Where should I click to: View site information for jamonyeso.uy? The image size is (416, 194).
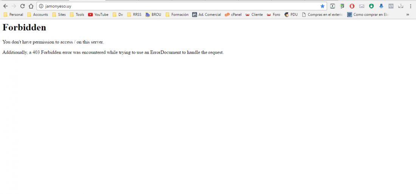click(x=41, y=6)
